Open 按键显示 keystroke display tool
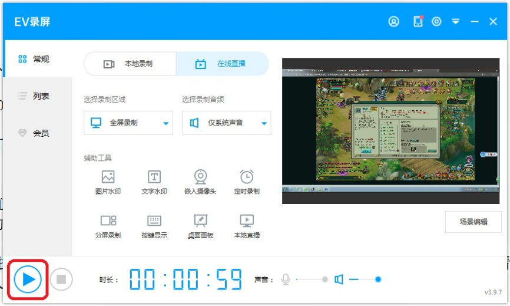This screenshot has height=306, width=510. tap(154, 226)
